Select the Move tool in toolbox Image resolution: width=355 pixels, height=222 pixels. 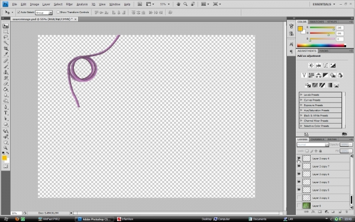[x=6, y=26]
